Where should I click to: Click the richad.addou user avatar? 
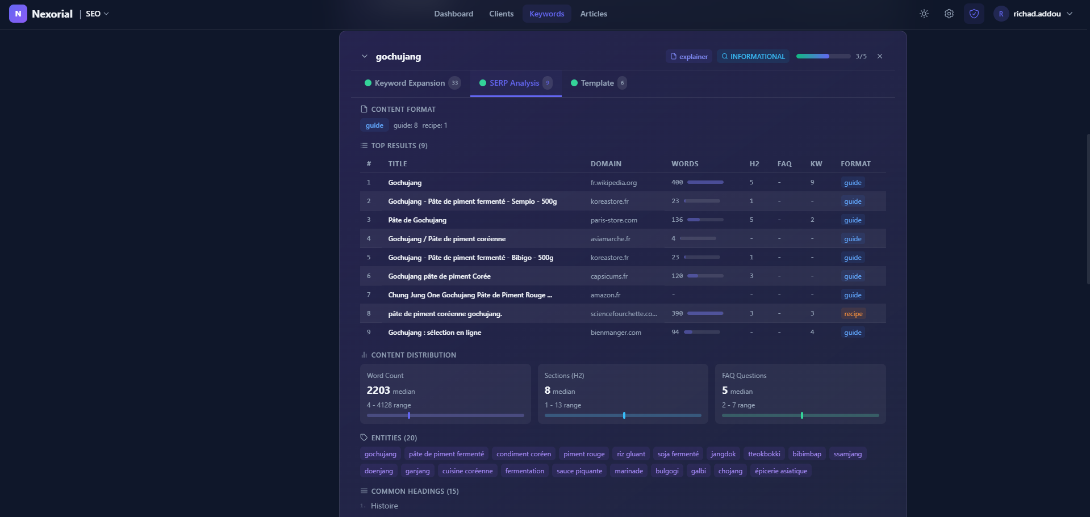[x=1001, y=14]
